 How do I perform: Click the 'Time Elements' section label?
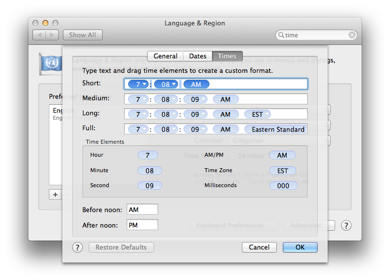(105, 142)
